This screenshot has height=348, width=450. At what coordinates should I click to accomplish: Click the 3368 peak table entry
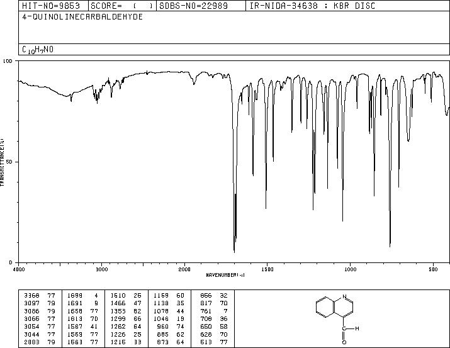tap(40, 296)
